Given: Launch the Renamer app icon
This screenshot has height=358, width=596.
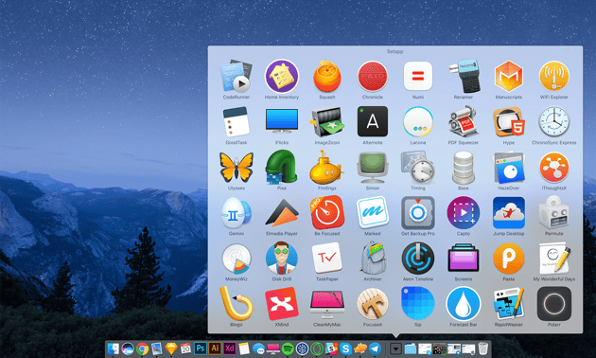Looking at the screenshot, I should coord(464,76).
